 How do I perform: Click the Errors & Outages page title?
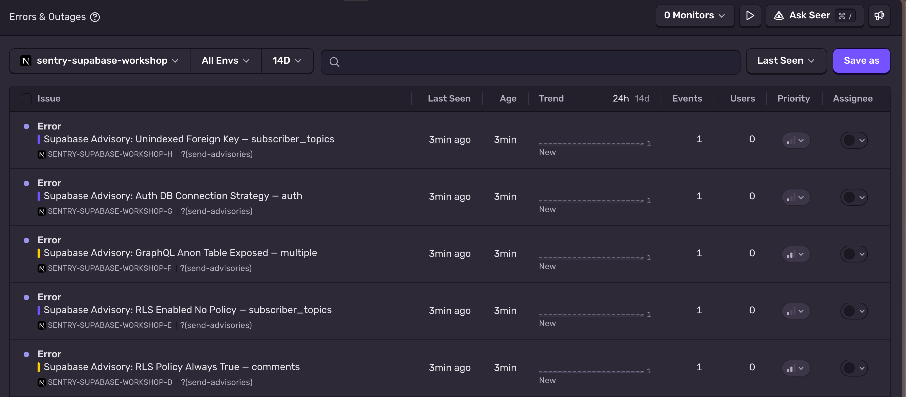(x=47, y=17)
